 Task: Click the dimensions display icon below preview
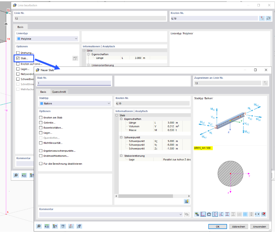coord(209,214)
